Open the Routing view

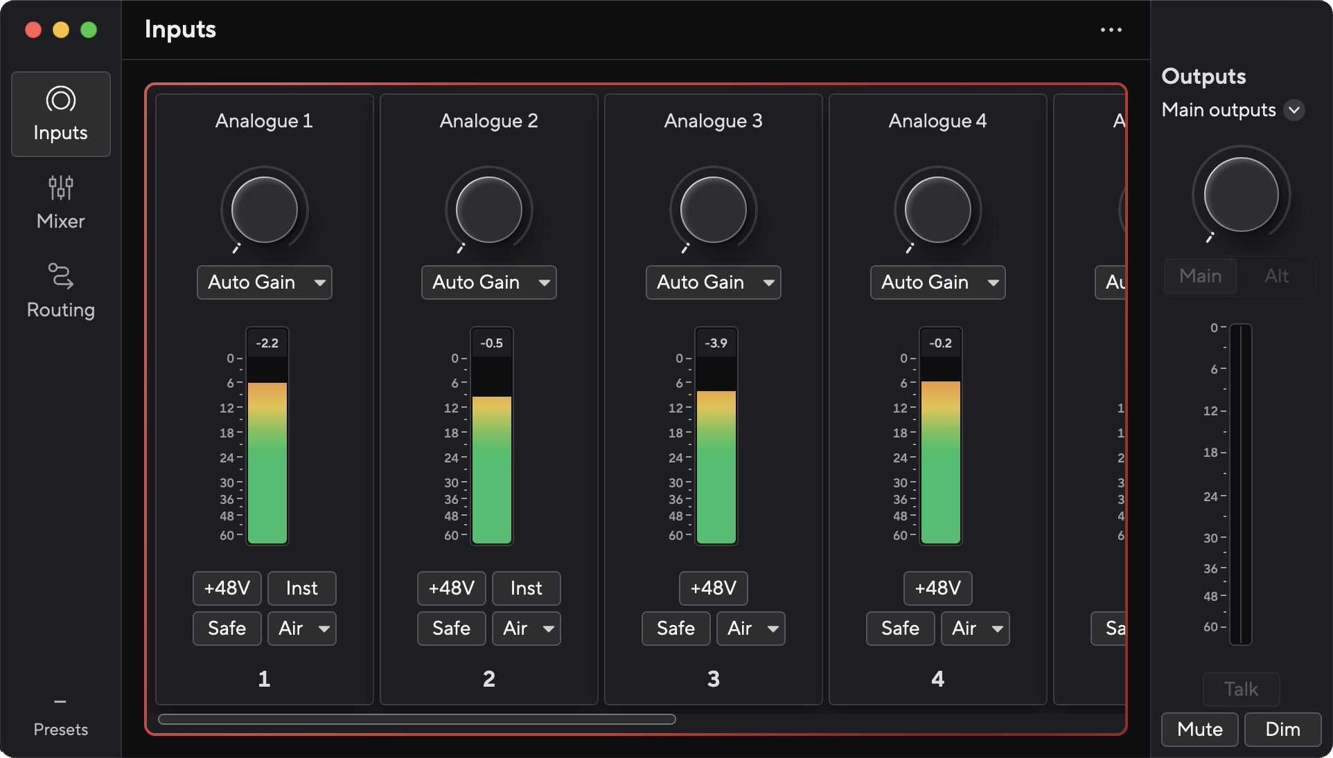pyautogui.click(x=60, y=290)
